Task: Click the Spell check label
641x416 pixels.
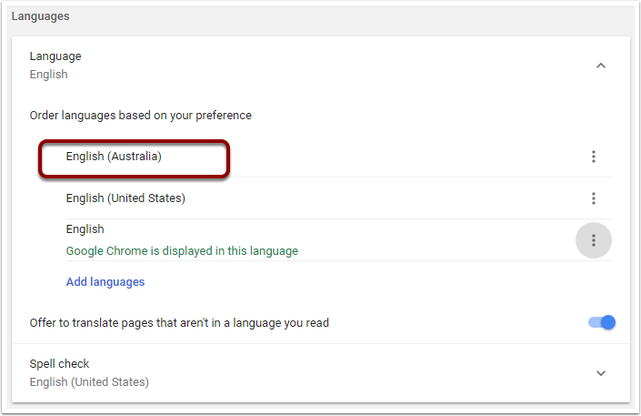Action: [x=59, y=363]
